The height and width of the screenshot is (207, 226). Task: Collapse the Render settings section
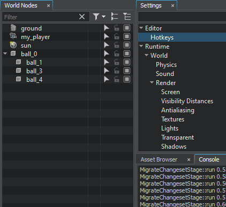152,82
